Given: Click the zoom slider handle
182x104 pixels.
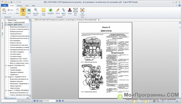Looking at the screenshot, I should (x=169, y=101).
